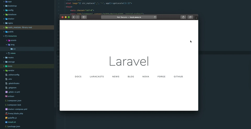Expand the nginx folder
Image resolution: width=251 pixels, height=129 pixels.
(4, 23)
